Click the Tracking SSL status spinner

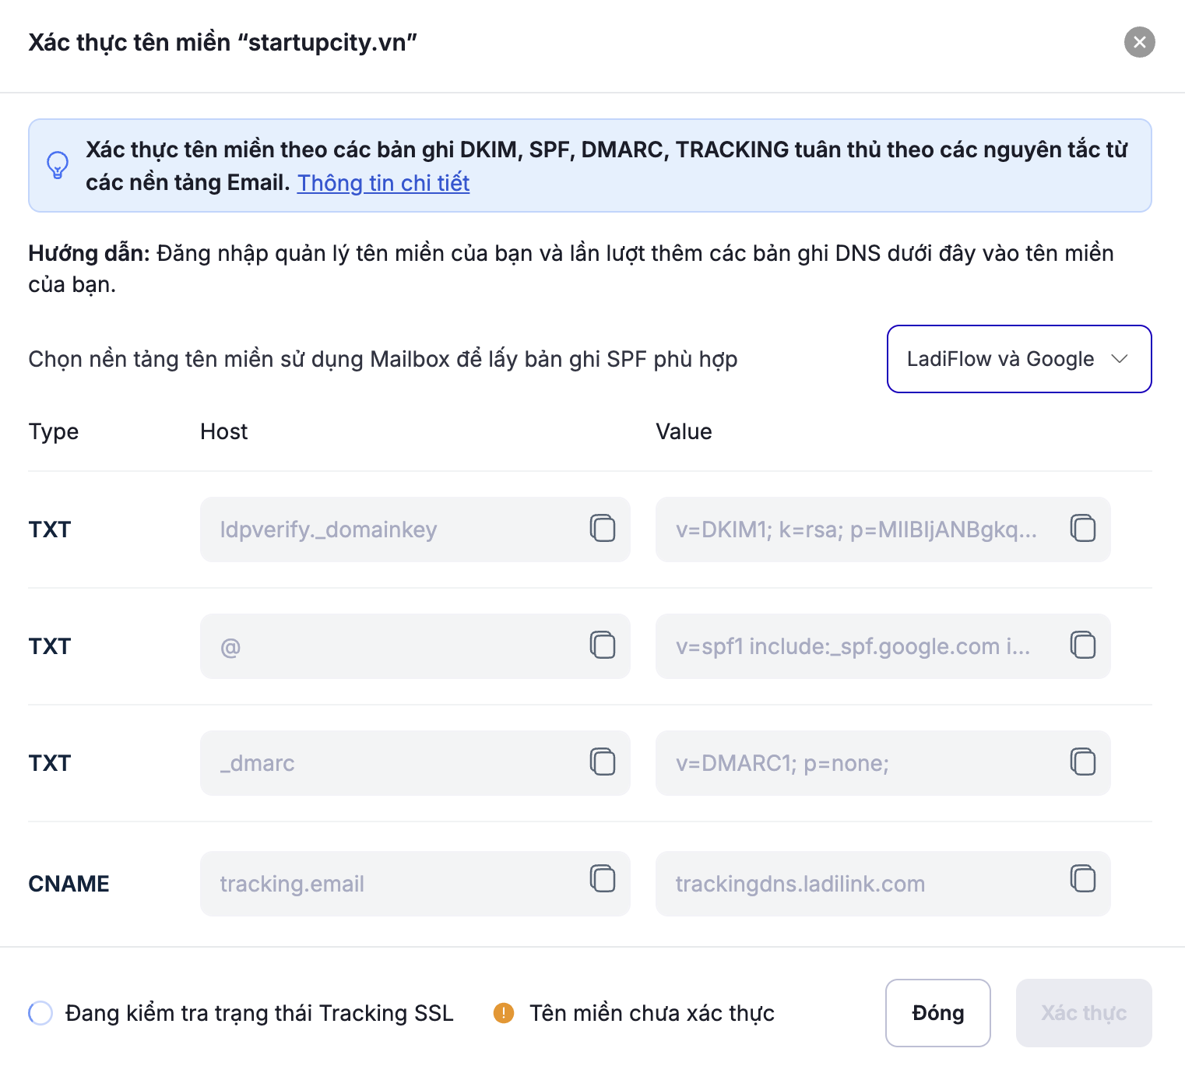tap(40, 1013)
